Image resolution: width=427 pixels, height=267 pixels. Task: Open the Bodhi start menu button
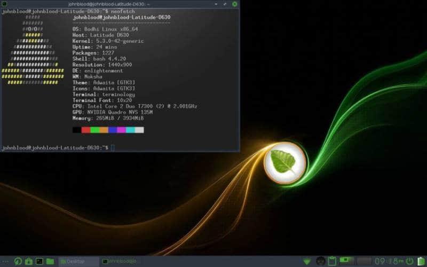point(6,261)
